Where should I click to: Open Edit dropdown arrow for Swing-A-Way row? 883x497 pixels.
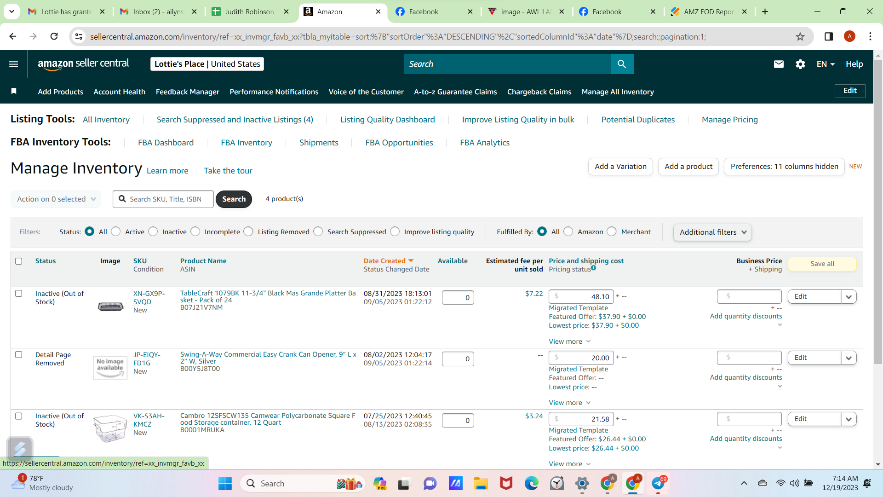click(x=849, y=358)
